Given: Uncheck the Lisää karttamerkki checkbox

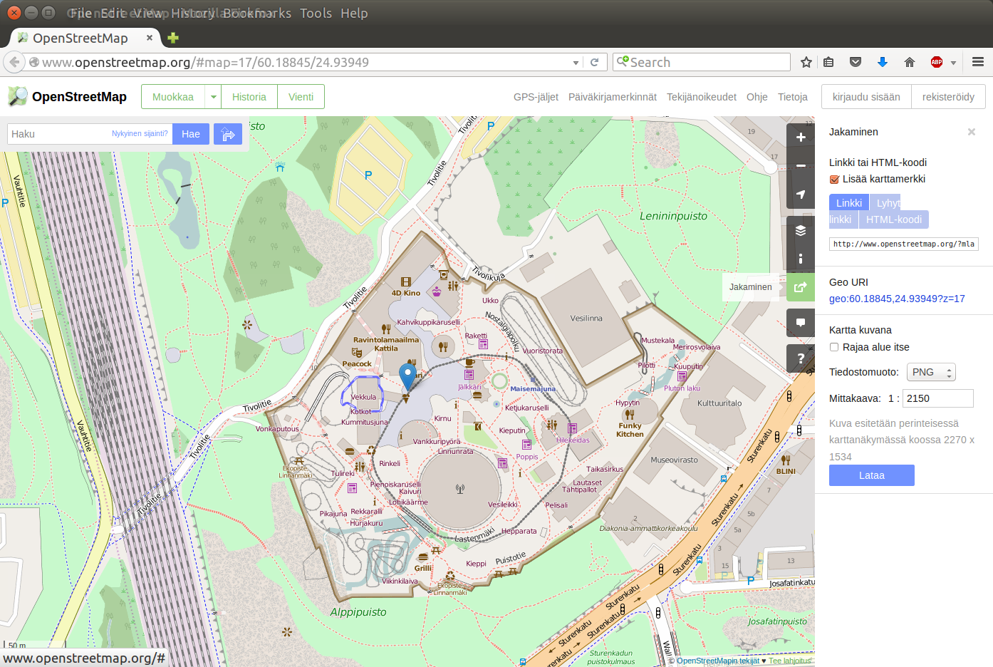Looking at the screenshot, I should [834, 180].
